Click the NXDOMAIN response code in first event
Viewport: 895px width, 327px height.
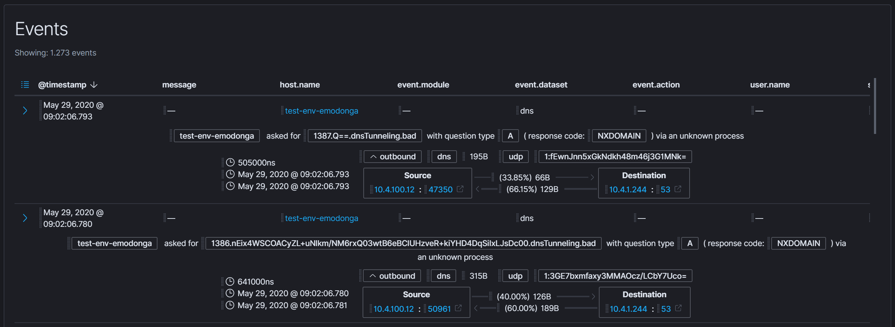tap(619, 136)
